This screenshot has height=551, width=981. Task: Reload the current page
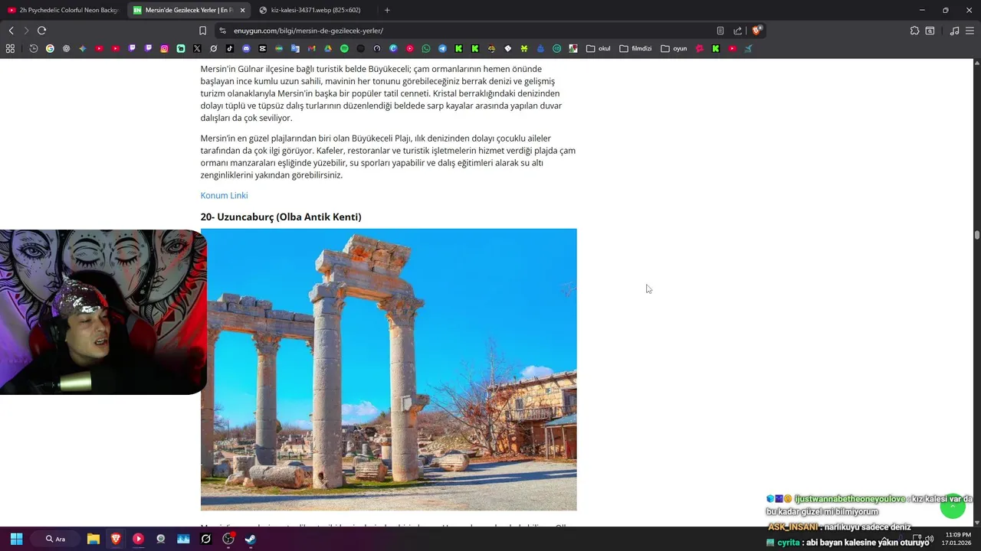tap(41, 31)
